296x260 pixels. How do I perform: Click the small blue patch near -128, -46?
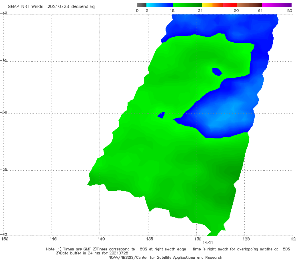[217, 72]
